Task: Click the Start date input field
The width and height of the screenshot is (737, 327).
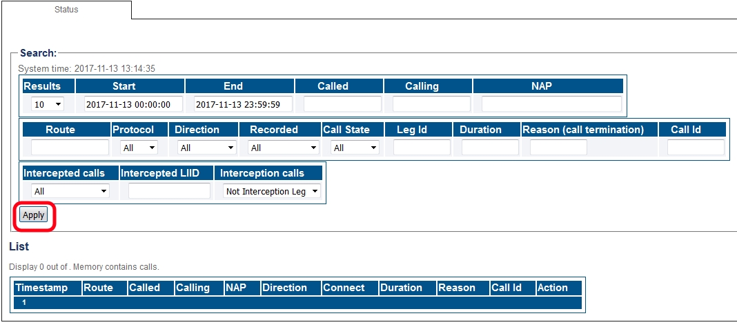Action: 133,104
